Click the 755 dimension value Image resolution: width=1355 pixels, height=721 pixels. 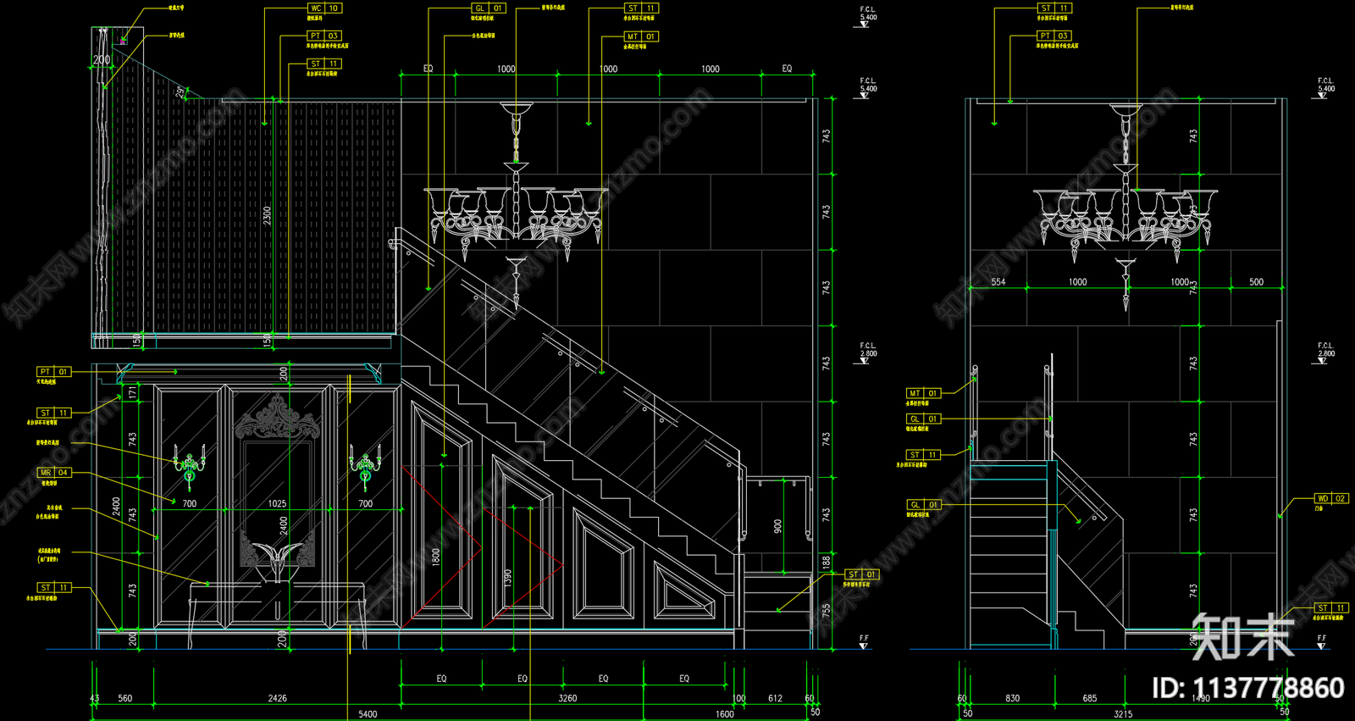(826, 610)
